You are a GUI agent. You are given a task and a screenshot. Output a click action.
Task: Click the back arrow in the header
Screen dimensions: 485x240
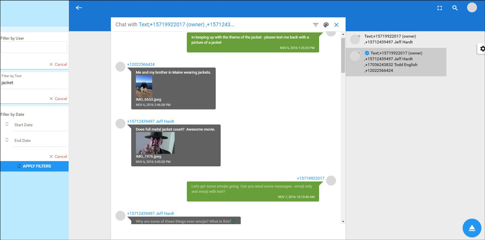click(x=79, y=8)
